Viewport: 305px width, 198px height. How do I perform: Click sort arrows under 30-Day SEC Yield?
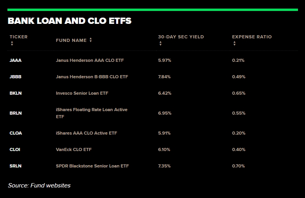pyautogui.click(x=160, y=43)
